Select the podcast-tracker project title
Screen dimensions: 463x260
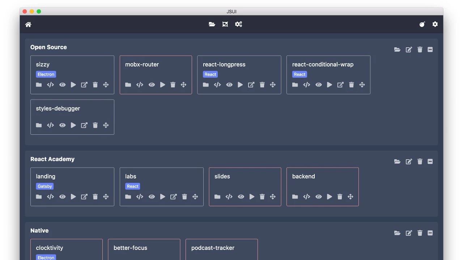(213, 248)
